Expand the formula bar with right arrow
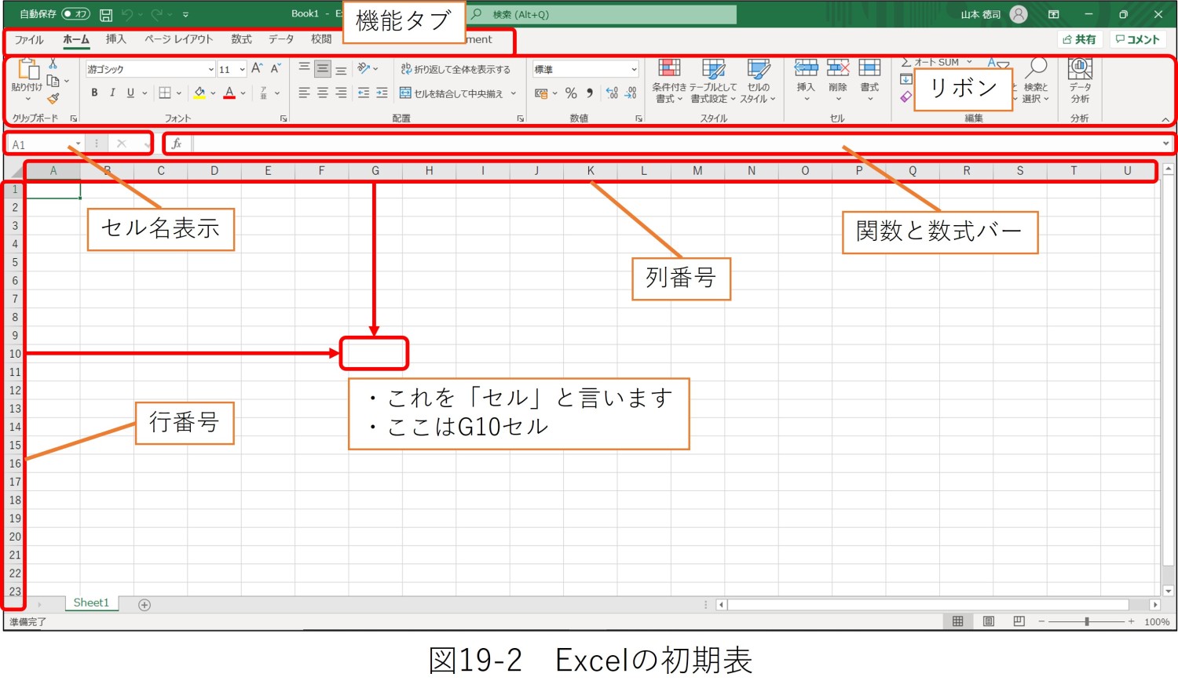The image size is (1178, 699). coord(1165,144)
